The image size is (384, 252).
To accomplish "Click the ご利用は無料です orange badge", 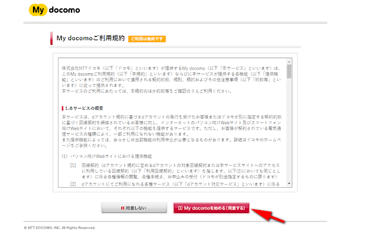I will [147, 39].
